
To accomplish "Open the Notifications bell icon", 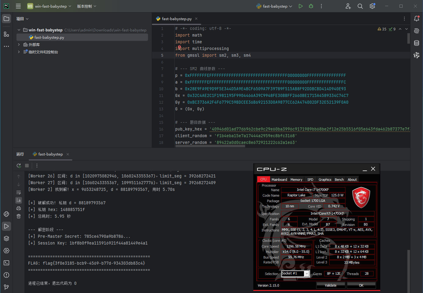I will click(x=417, y=19).
